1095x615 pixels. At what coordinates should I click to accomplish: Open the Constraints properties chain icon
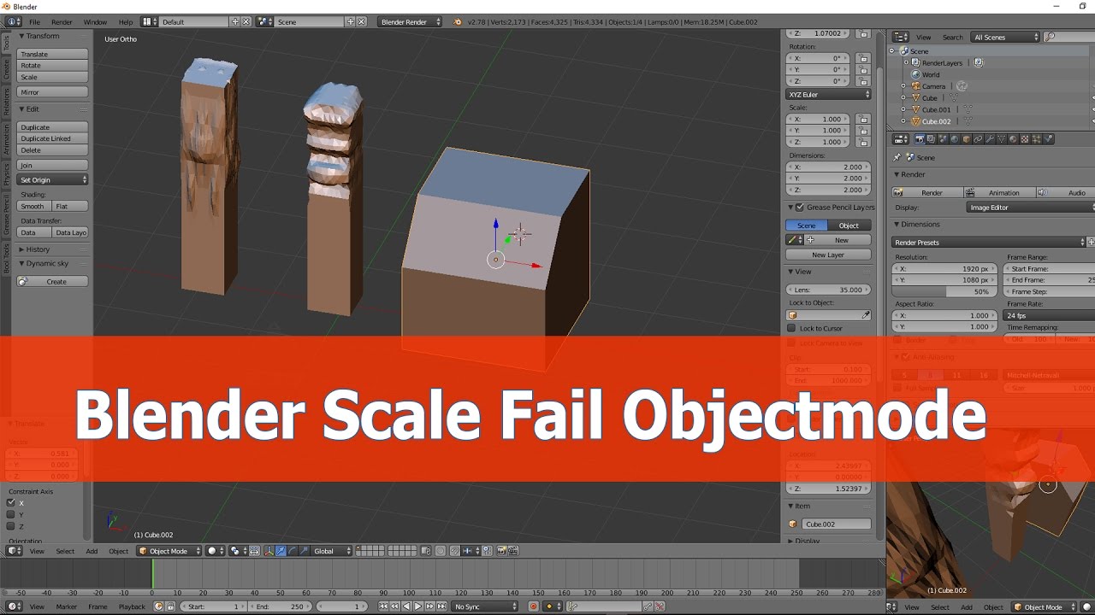pos(978,138)
